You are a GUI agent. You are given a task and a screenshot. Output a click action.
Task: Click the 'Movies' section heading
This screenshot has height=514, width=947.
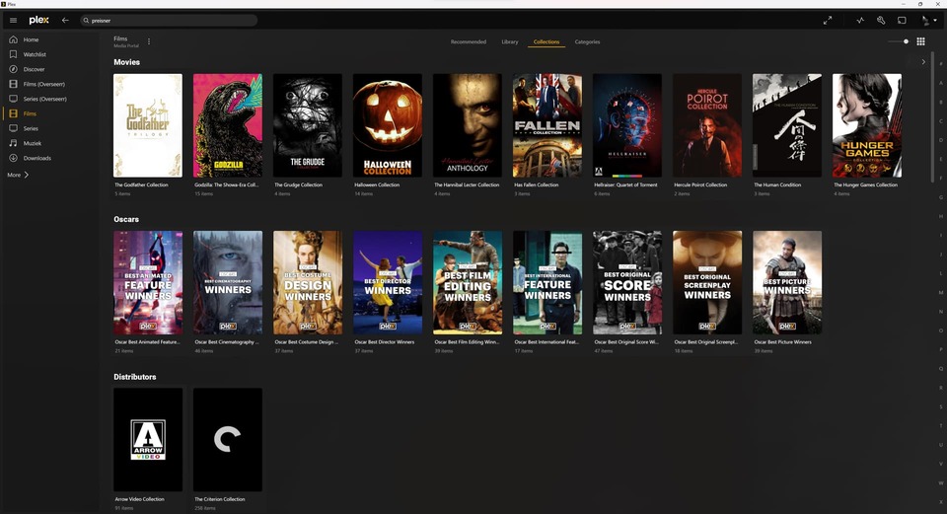127,62
